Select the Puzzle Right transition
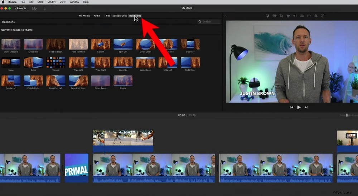The image size is (358, 196). coord(33,81)
